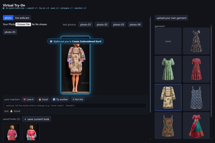Click the Virtual Try-On title
The height and width of the screenshot is (143, 215).
click(x=14, y=5)
